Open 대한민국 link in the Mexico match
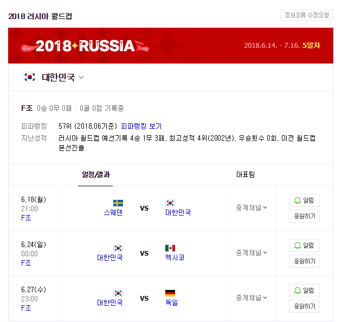The height and width of the screenshot is (322, 342). pyautogui.click(x=110, y=257)
